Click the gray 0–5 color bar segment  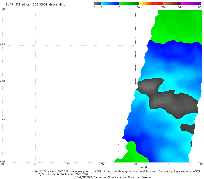97,3
